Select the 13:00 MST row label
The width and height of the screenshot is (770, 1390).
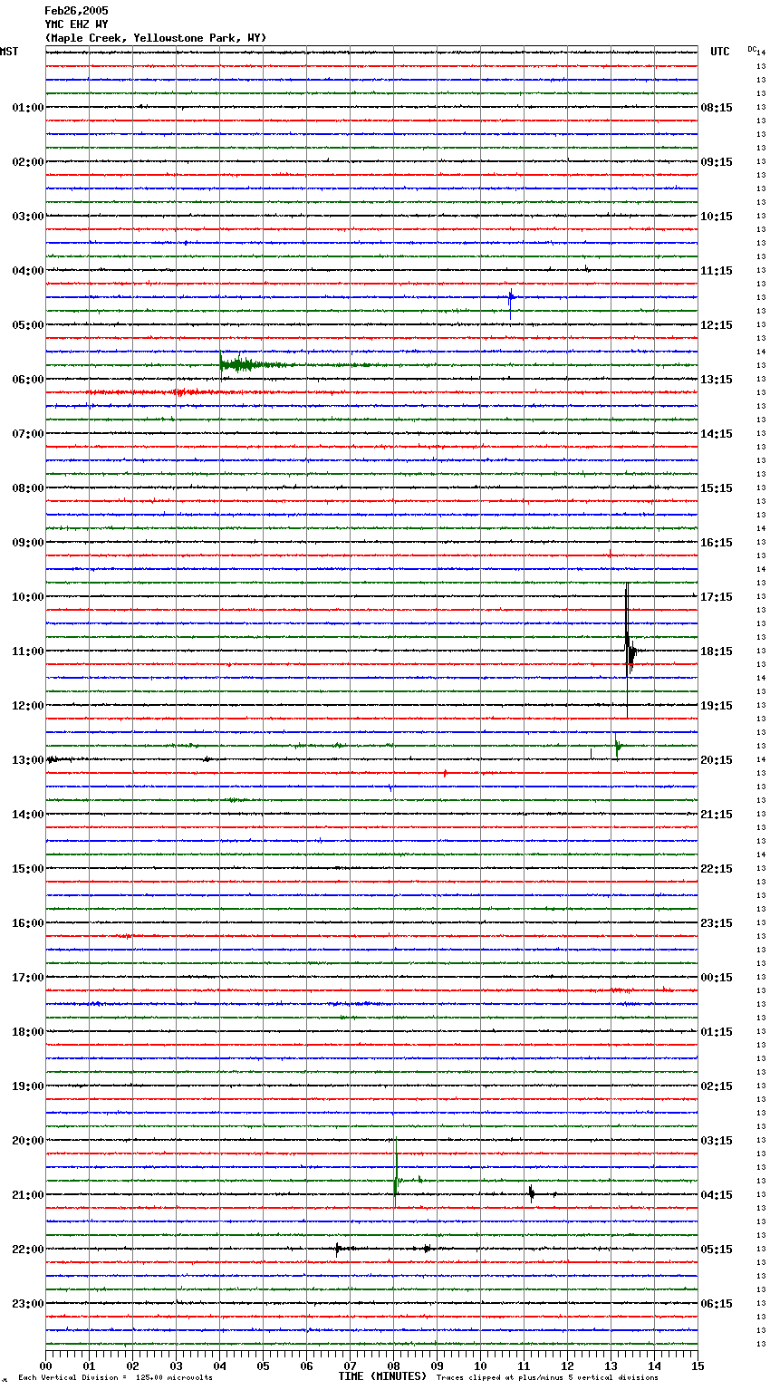point(28,760)
